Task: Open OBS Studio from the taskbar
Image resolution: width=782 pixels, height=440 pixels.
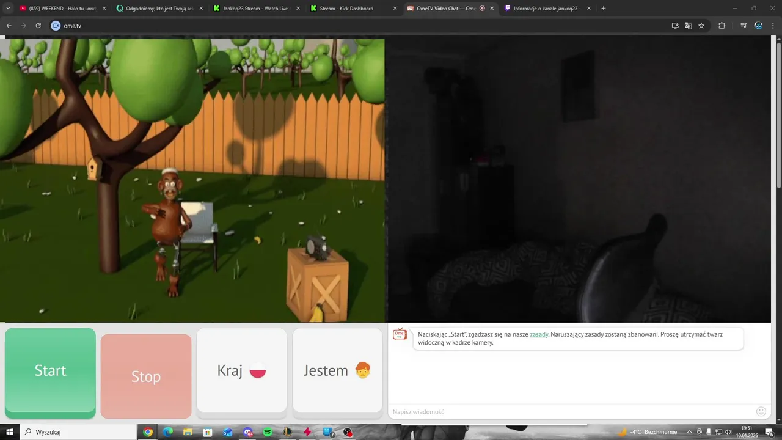Action: (x=348, y=432)
